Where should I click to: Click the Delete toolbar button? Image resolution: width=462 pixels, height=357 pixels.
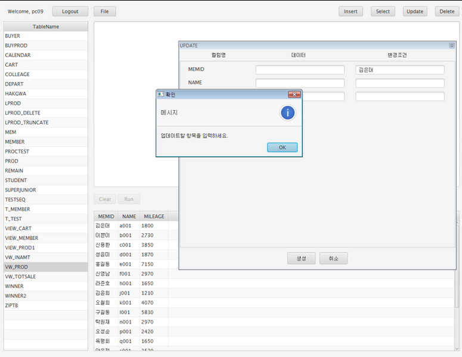click(447, 11)
